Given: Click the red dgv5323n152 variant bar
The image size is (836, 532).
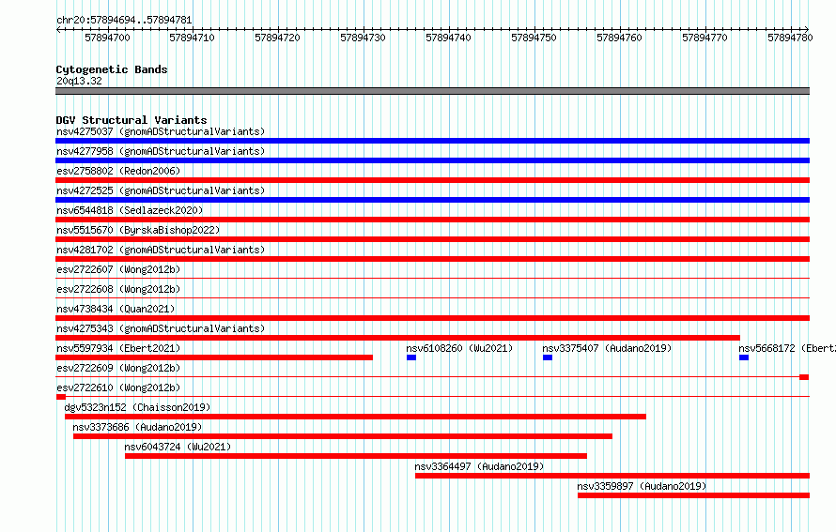Looking at the screenshot, I should coord(356,417).
